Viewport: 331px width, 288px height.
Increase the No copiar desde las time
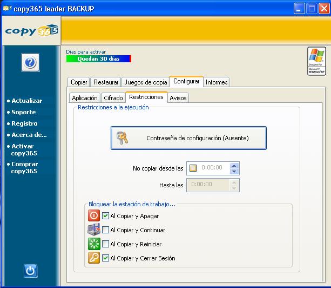234,166
